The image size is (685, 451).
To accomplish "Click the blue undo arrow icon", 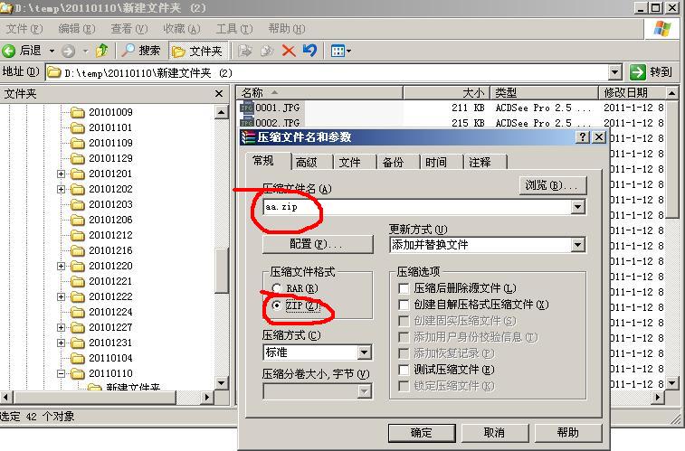I will (x=309, y=51).
